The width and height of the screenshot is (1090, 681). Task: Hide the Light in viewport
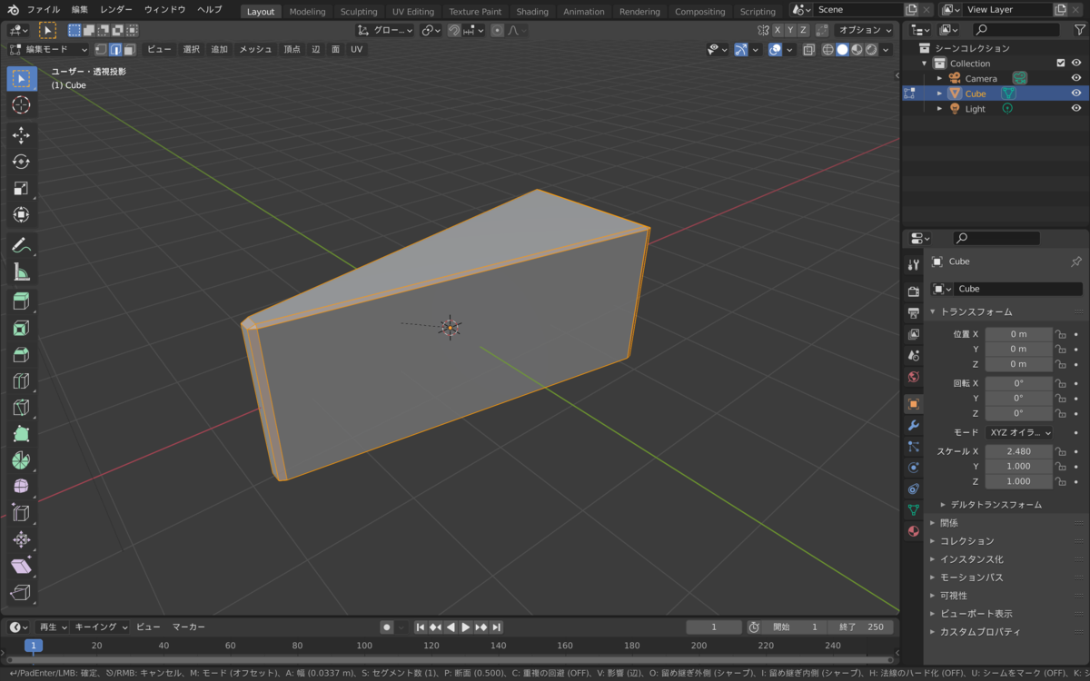(x=1076, y=109)
